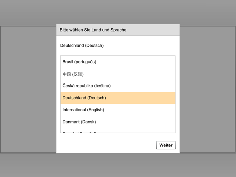Click the word 'Bitte' in the dialog header
236x177 pixels.
click(65, 30)
